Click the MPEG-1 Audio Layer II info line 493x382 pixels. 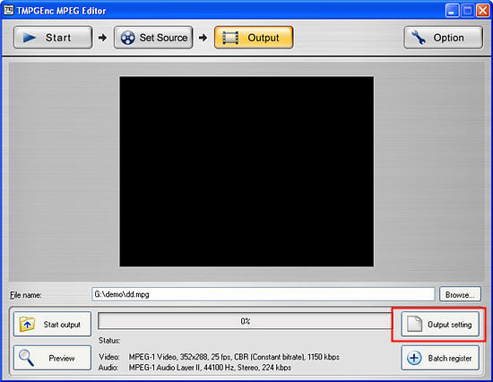tap(210, 368)
